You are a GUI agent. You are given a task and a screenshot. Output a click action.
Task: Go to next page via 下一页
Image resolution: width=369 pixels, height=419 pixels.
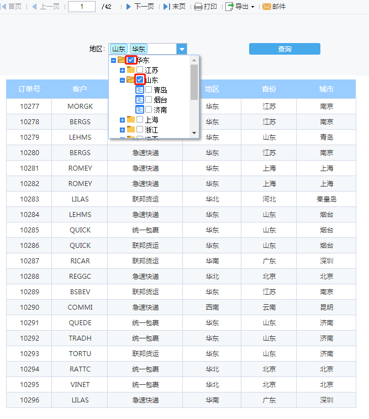pos(140,7)
